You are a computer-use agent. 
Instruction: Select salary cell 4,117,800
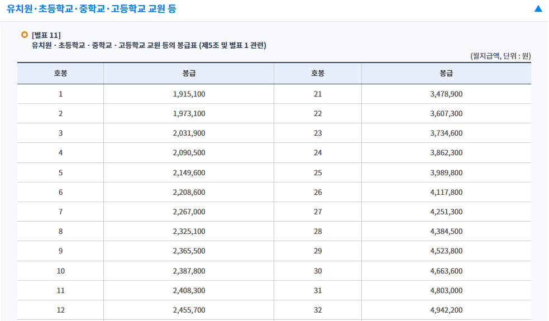pyautogui.click(x=446, y=192)
